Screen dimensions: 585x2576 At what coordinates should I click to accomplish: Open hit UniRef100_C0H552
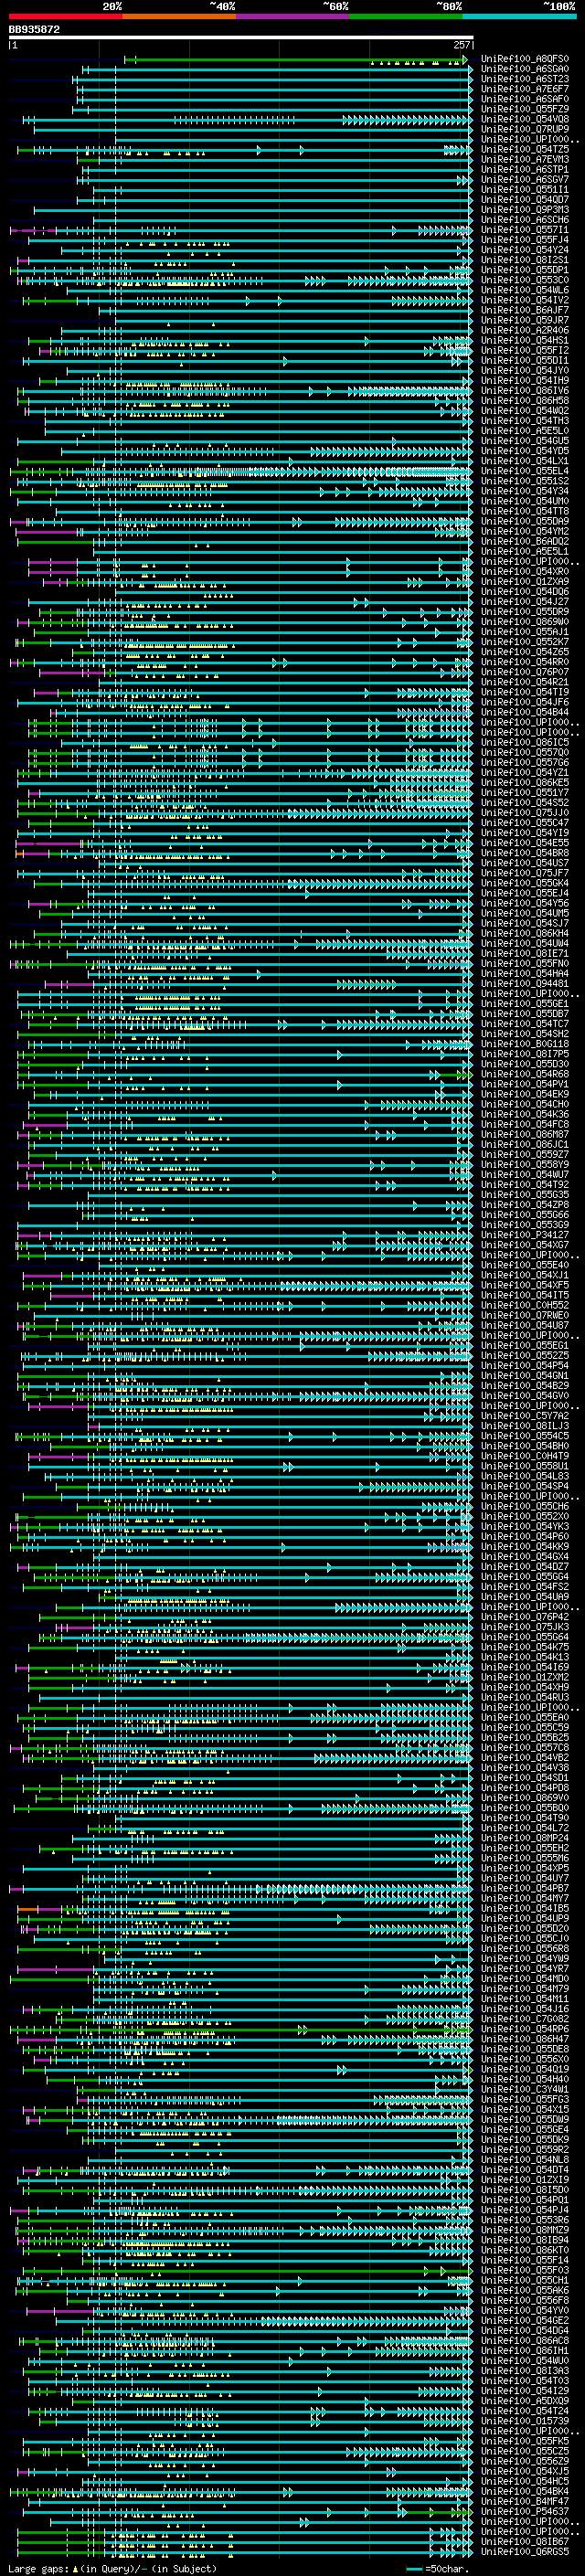525,1304
